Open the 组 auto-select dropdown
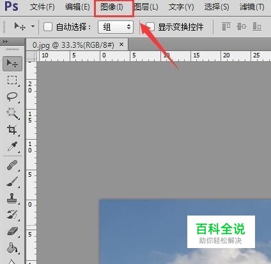The height and width of the screenshot is (264, 271). point(116,27)
